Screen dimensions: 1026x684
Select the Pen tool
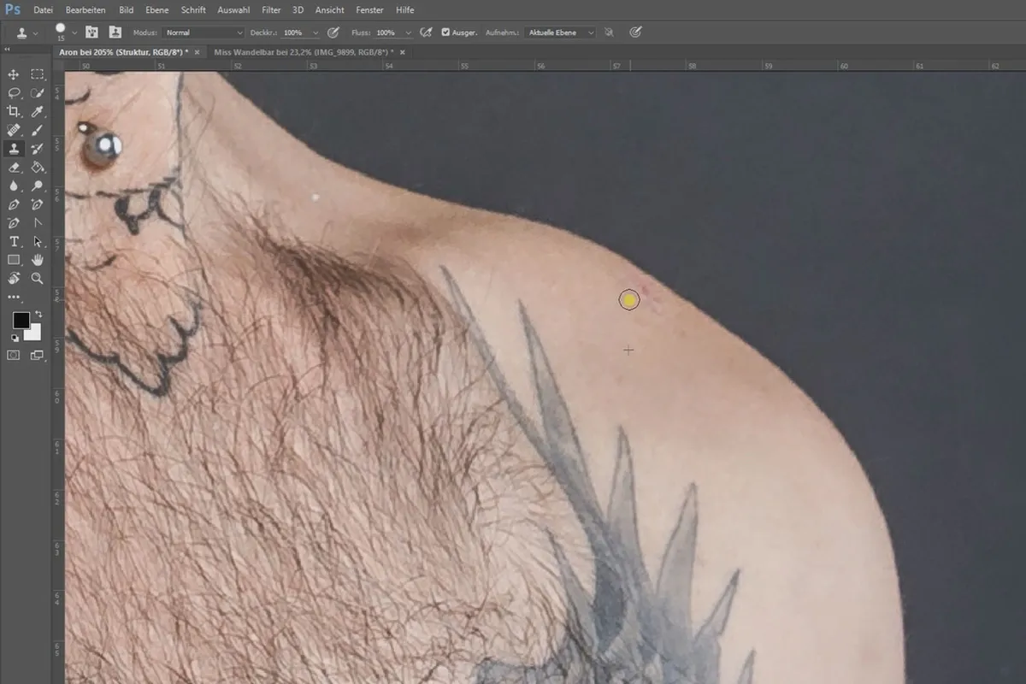pos(14,204)
